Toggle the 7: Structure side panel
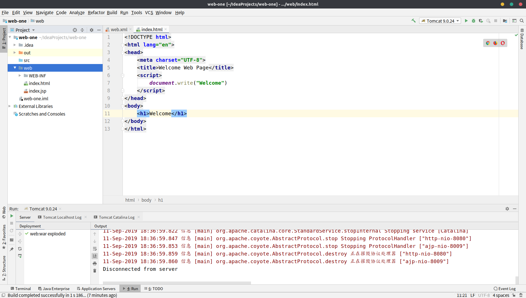This screenshot has height=298, width=526. tap(4, 268)
